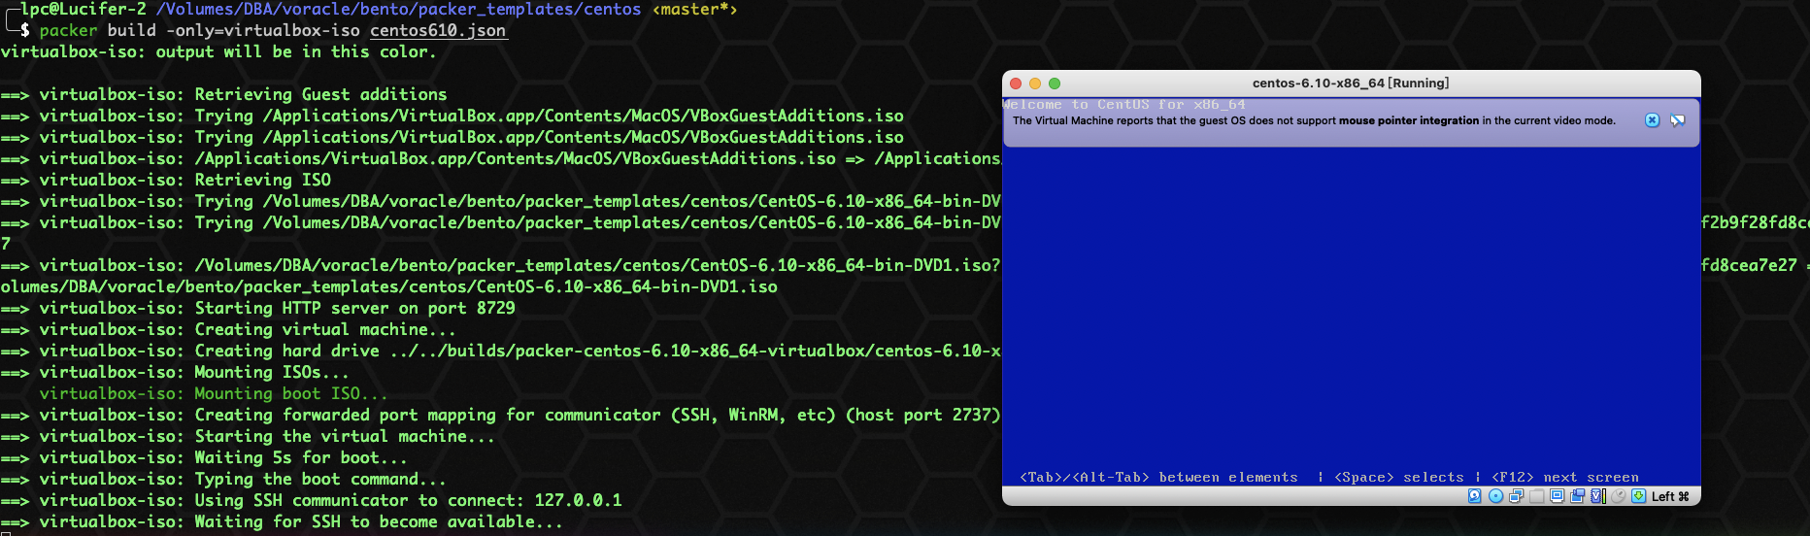Screen dimensions: 1810x536
Task: Click the optical disk (CD) status icon
Action: (x=1495, y=496)
